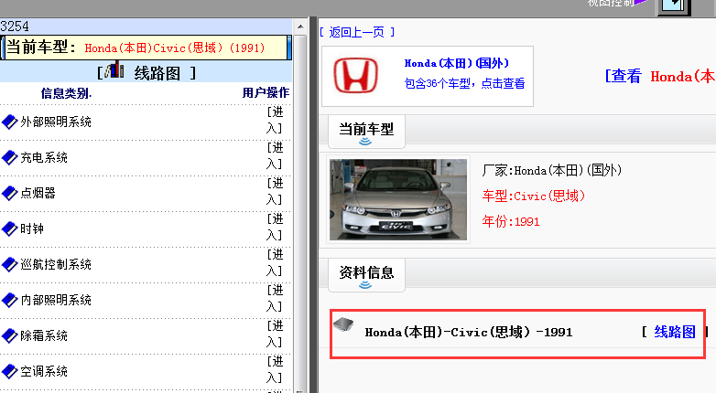Open 进入 for 外部照明系统
716x393 pixels.
click(x=275, y=121)
